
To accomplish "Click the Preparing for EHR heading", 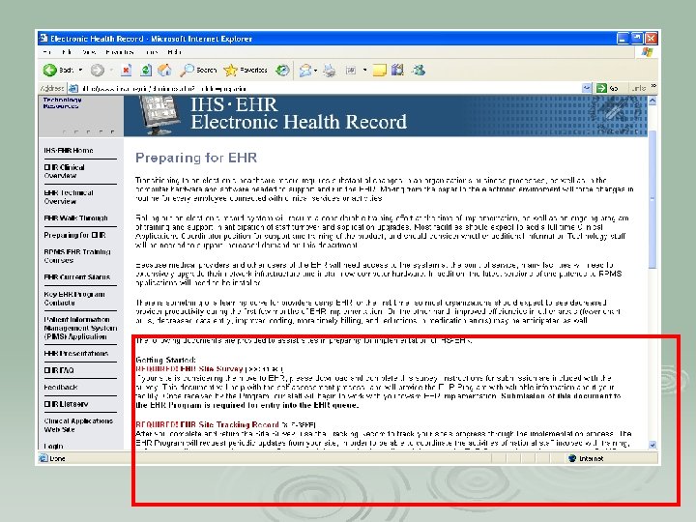I will click(x=196, y=158).
